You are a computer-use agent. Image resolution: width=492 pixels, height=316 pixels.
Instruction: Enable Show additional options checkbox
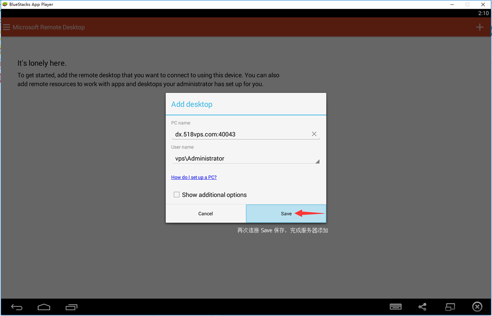point(177,195)
